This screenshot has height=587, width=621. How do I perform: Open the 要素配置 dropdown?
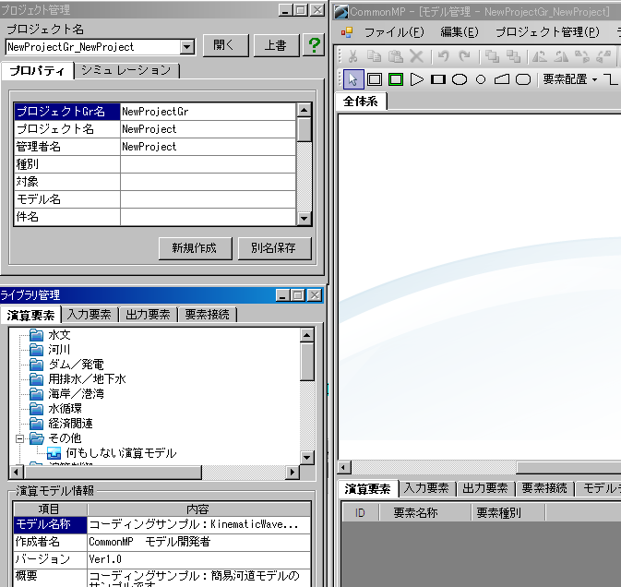click(x=570, y=79)
